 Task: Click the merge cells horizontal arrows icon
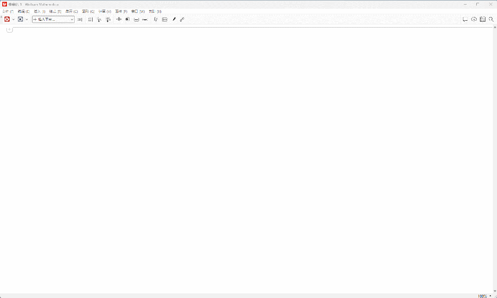click(x=118, y=19)
